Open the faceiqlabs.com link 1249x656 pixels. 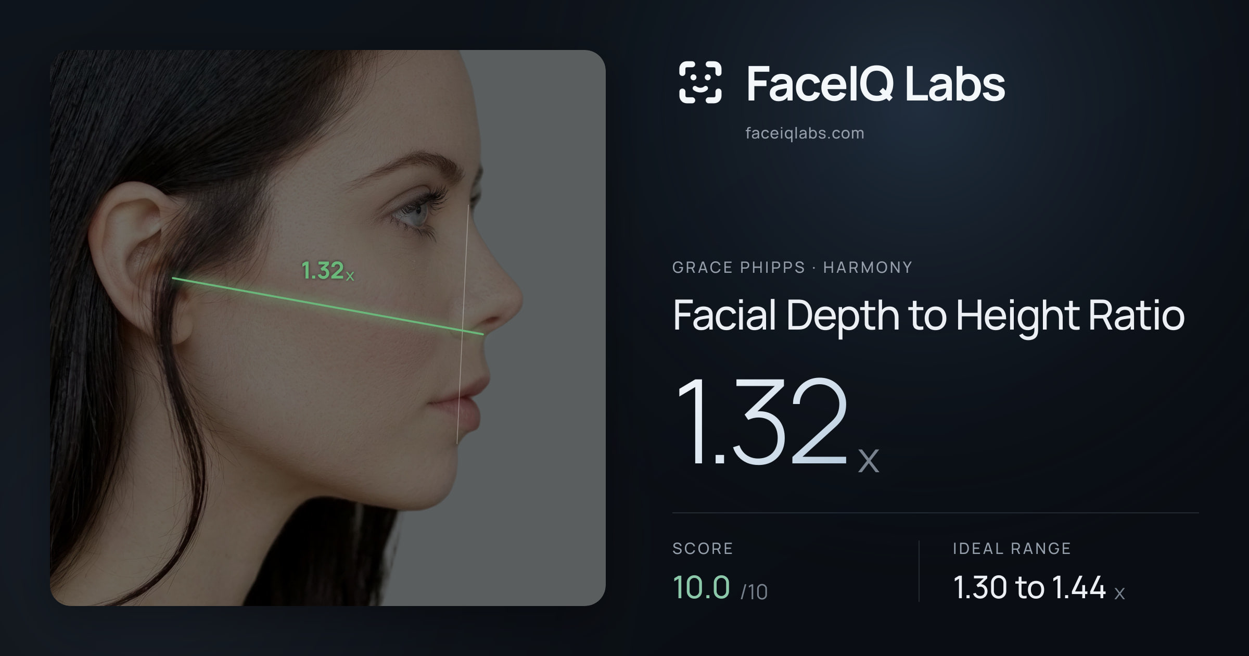click(x=805, y=133)
